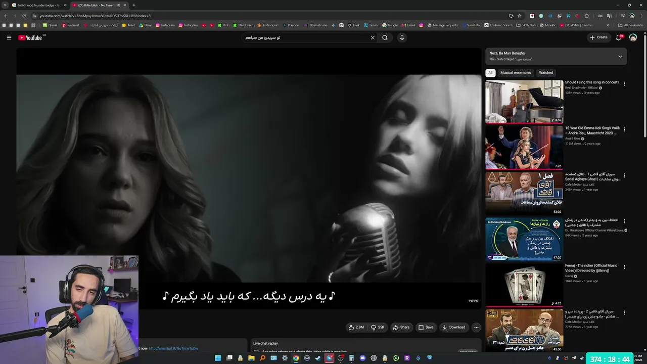647x364 pixels.
Task: Open the tab search dropdown
Action: pyautogui.click(x=5, y=5)
